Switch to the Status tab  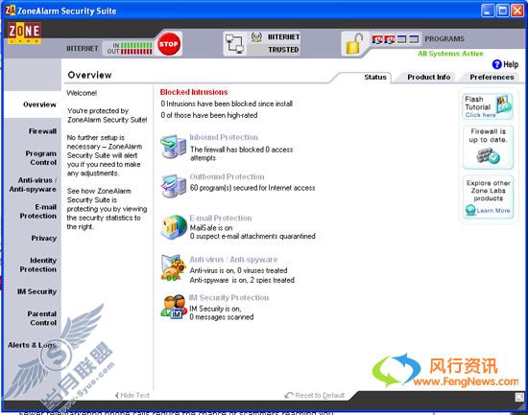pos(375,78)
